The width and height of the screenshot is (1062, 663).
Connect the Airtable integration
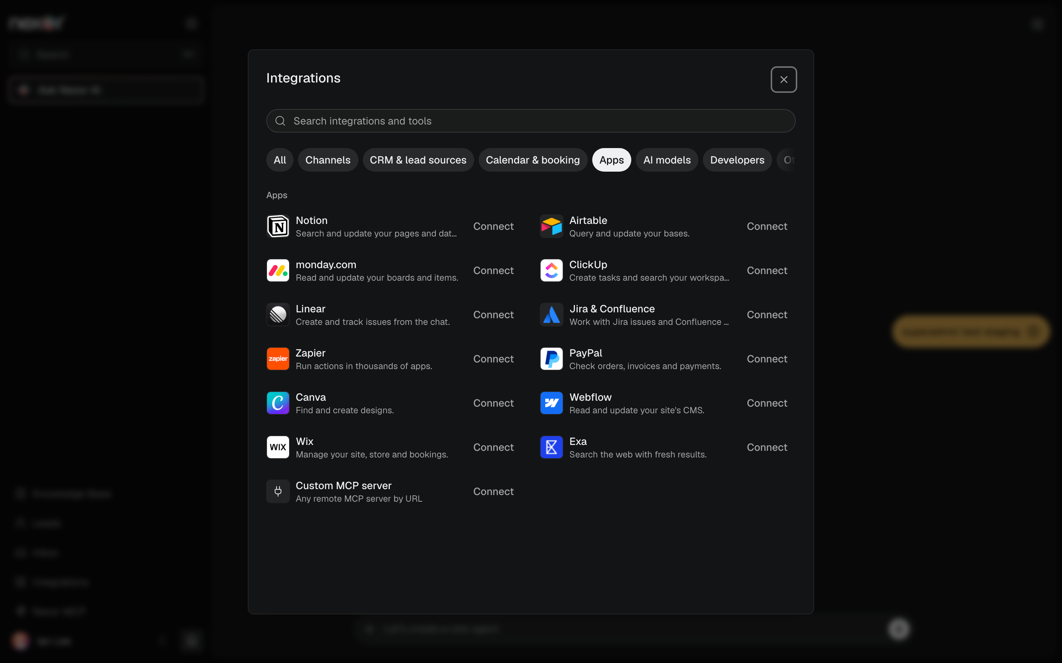767,226
